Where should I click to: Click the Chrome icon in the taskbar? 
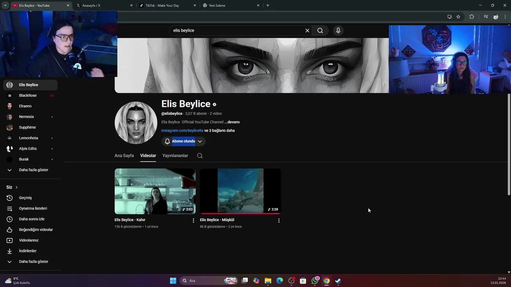327,281
